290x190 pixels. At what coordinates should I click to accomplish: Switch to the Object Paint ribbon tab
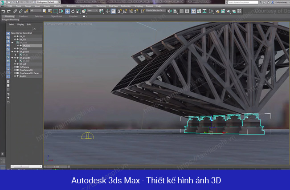coord(56,16)
